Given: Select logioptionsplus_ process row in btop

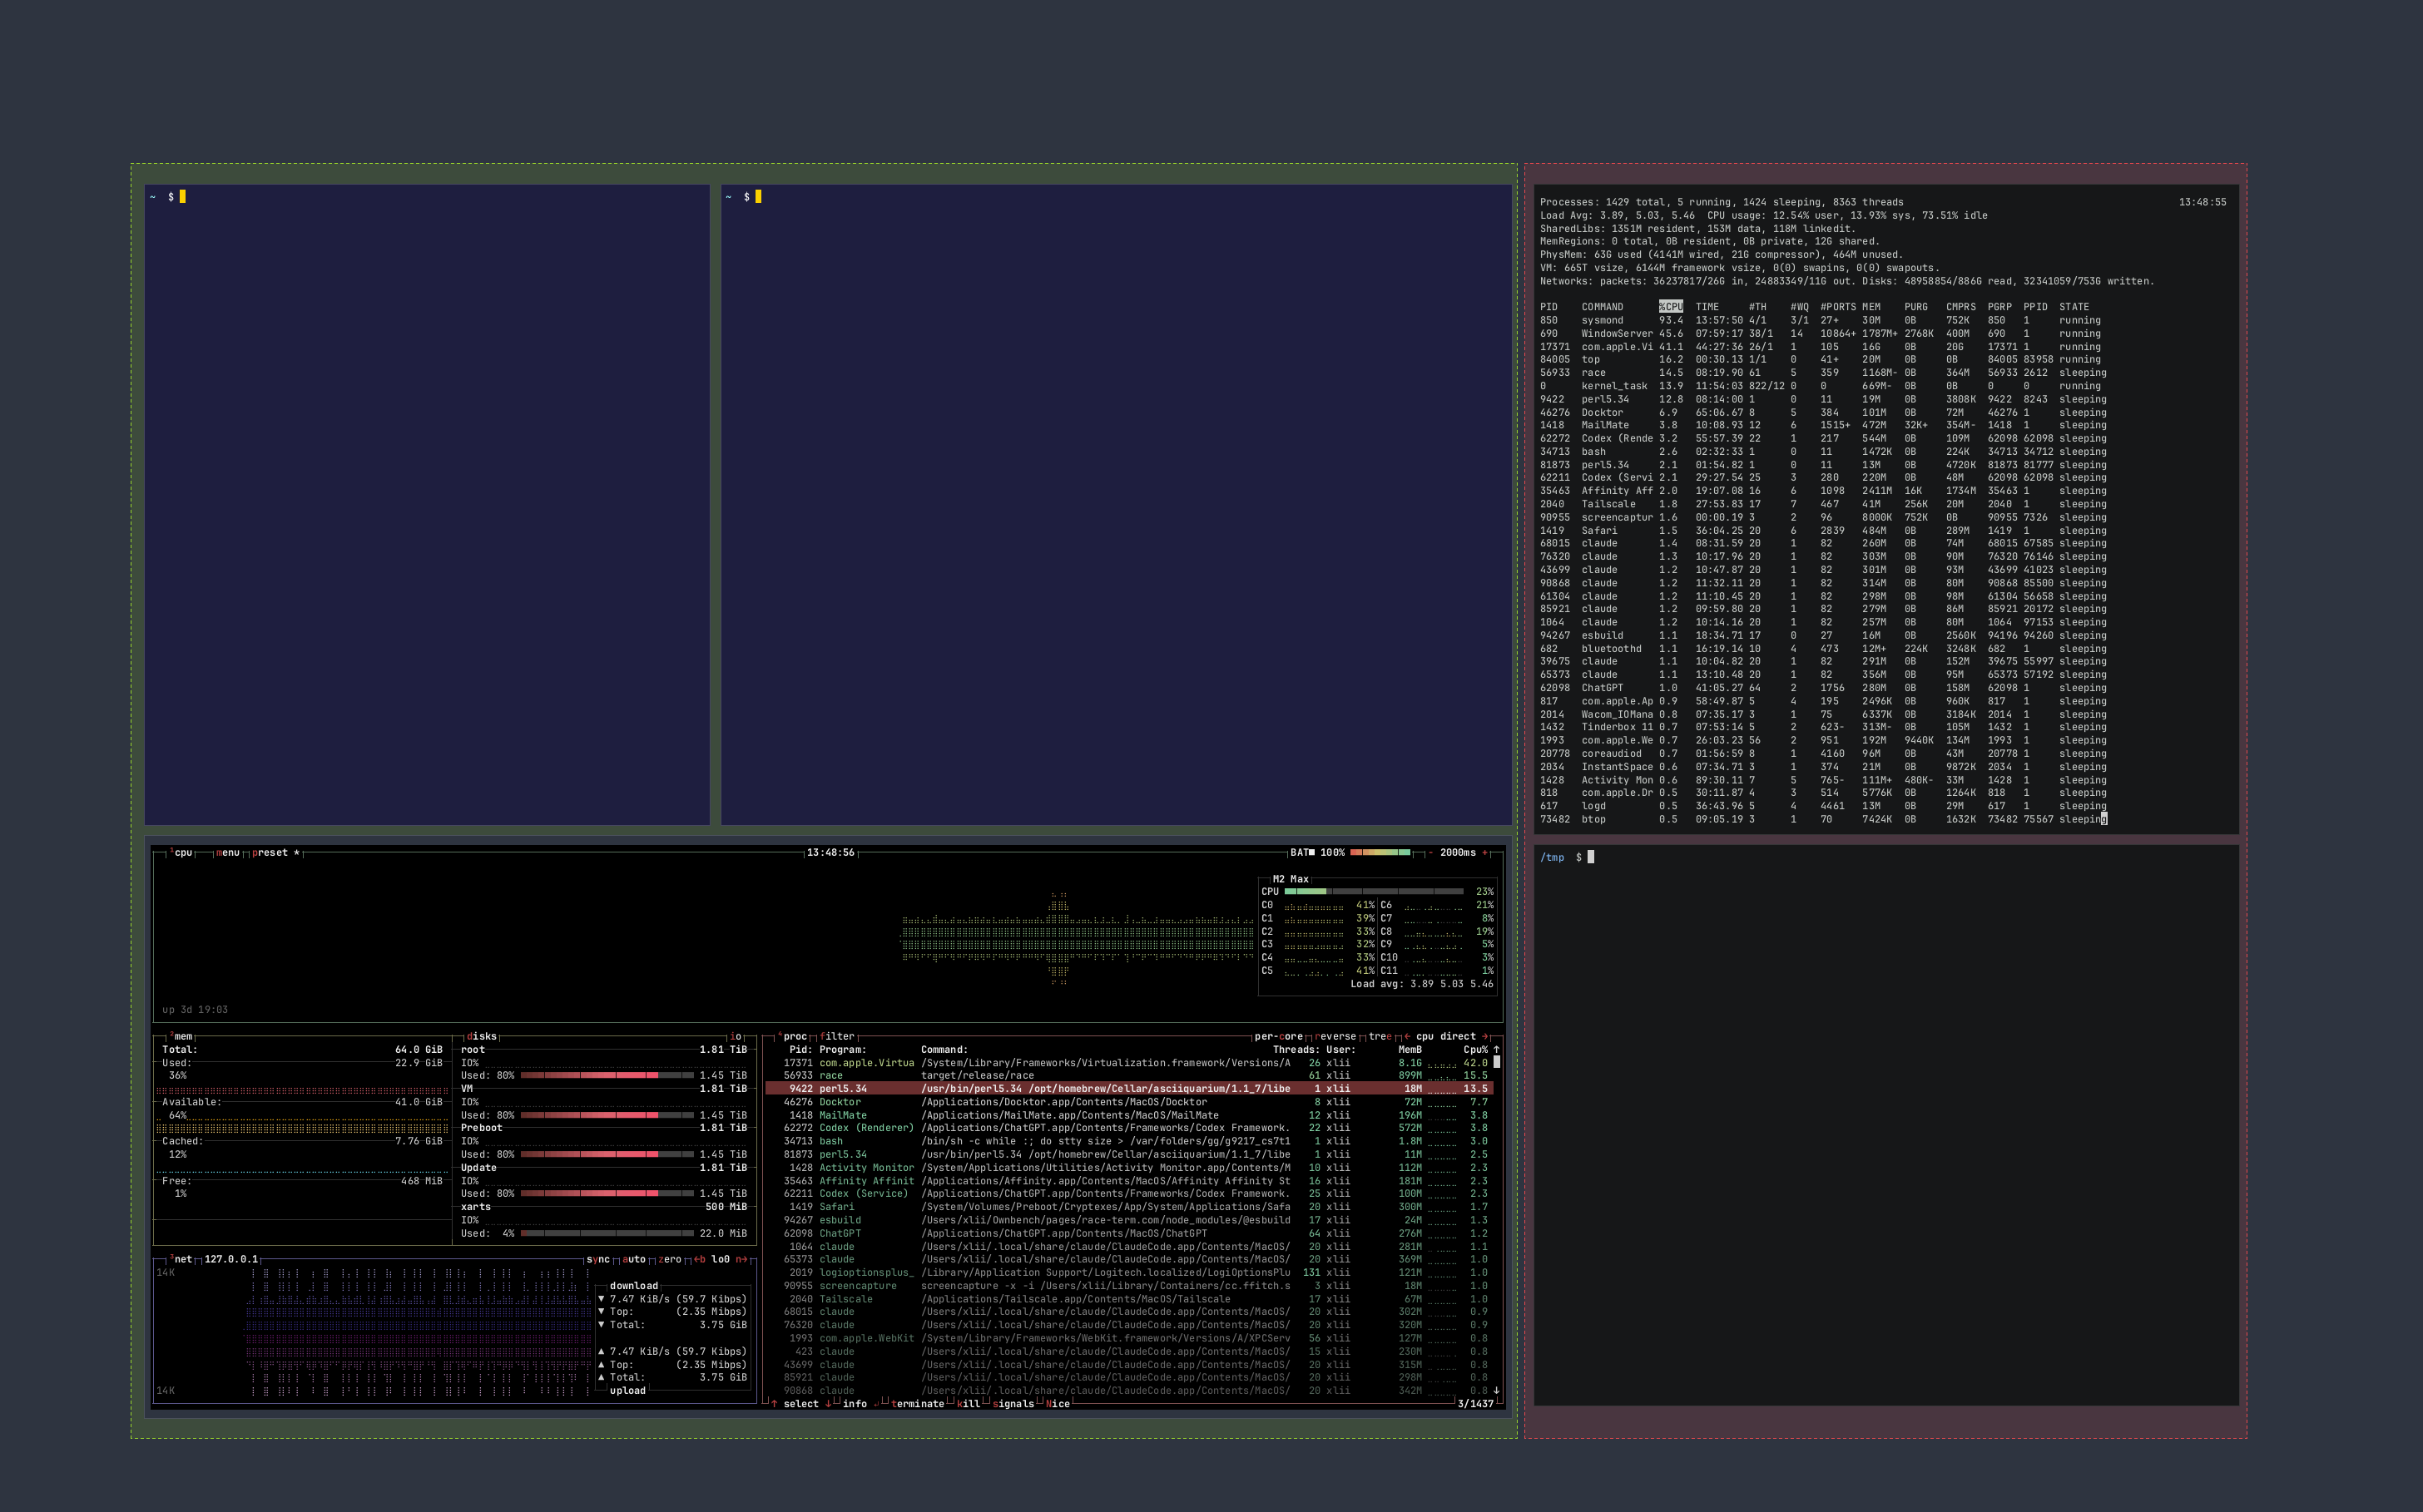Looking at the screenshot, I should point(1128,1272).
